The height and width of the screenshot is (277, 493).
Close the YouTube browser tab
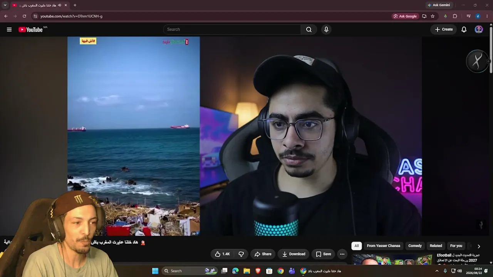(x=66, y=5)
